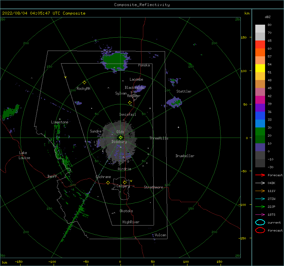Pick the light gray 80-70 dBZ swatch

260,28
